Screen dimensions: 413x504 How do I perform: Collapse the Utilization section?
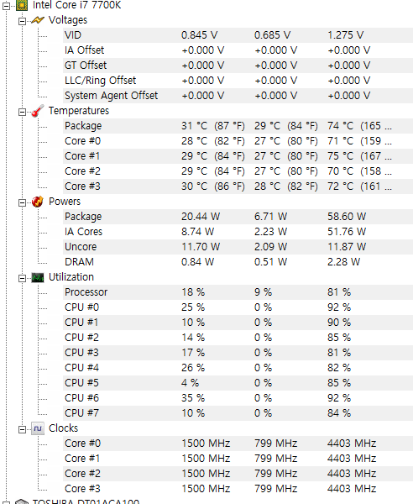[22, 278]
